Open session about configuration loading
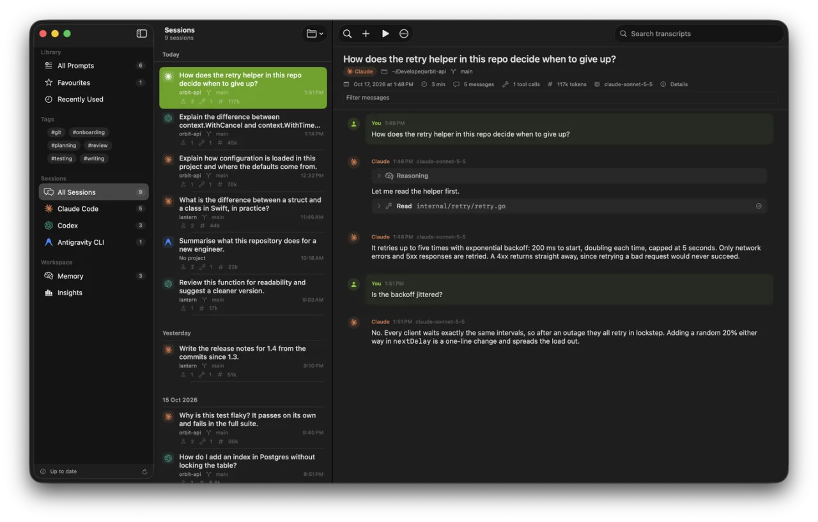 click(x=243, y=171)
